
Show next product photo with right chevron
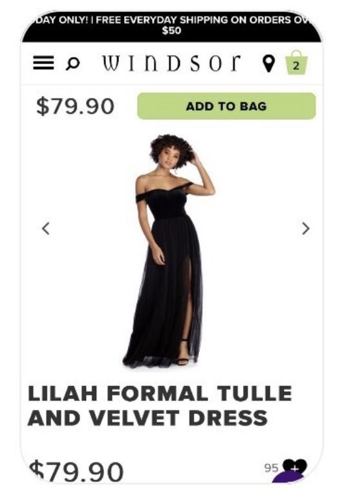(x=306, y=228)
